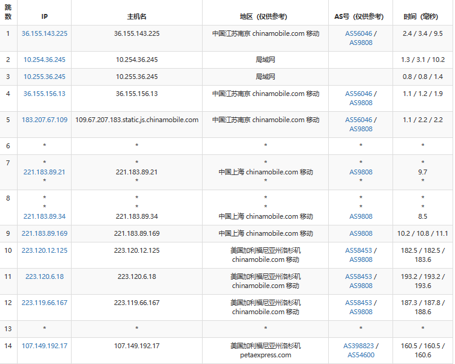Click AS58453 link in hop 10 row
This screenshot has width=455, height=364.
(x=359, y=250)
